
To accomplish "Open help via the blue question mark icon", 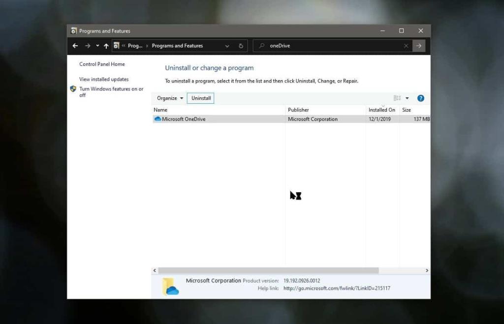I will pyautogui.click(x=421, y=98).
